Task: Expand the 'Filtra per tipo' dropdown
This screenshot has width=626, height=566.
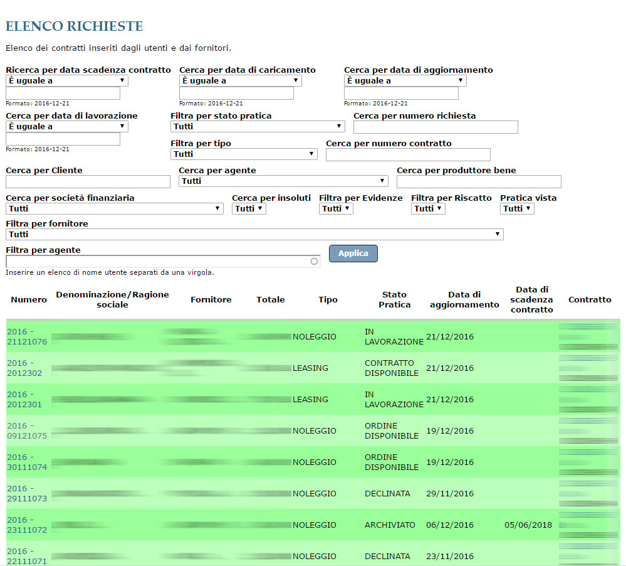Action: [x=244, y=154]
